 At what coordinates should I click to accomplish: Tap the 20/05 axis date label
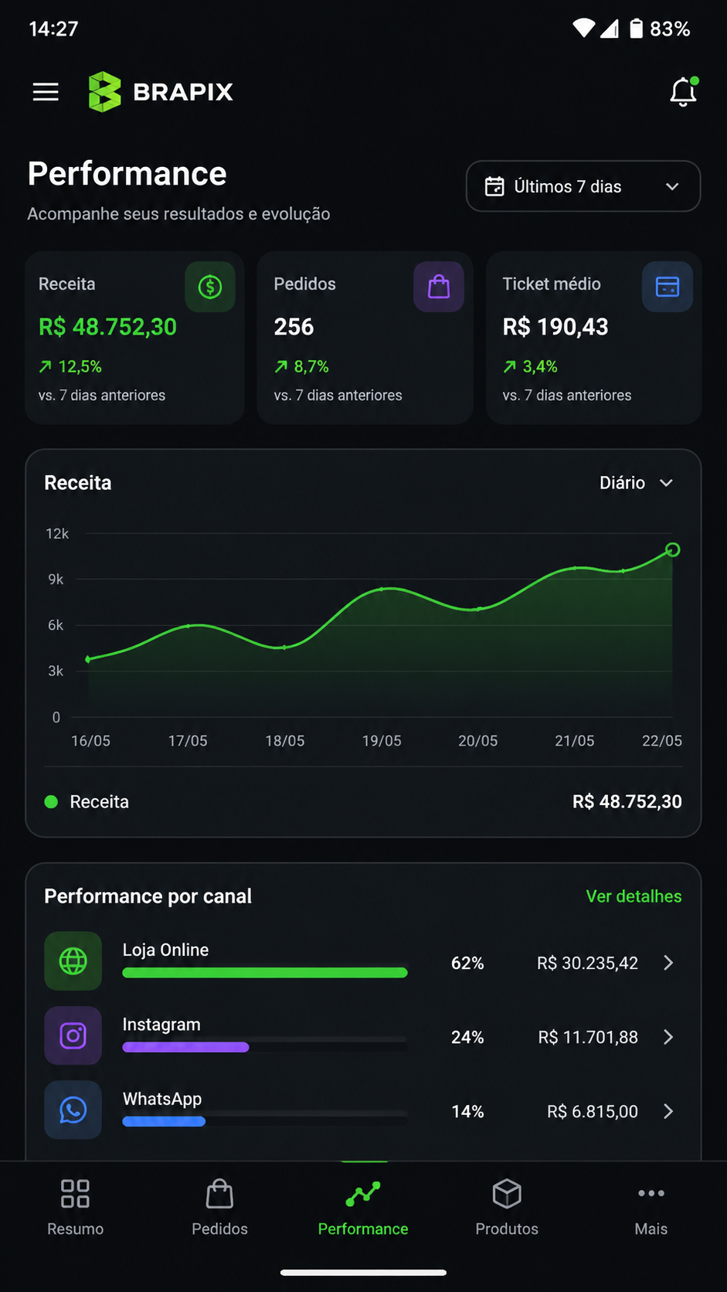click(x=477, y=740)
